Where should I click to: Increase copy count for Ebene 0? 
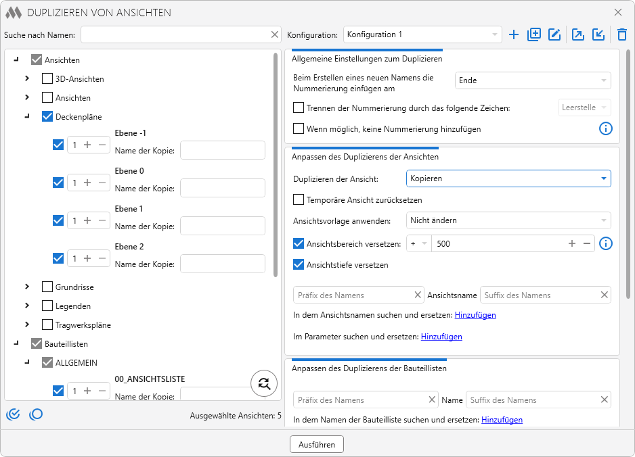pos(87,183)
